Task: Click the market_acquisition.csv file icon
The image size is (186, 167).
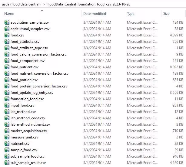Action: tap(7, 131)
